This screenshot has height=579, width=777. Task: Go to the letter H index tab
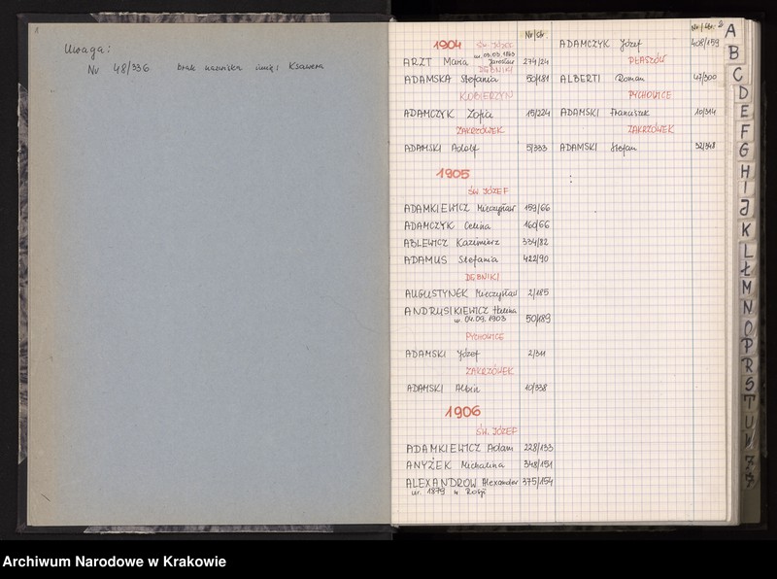pyautogui.click(x=745, y=171)
